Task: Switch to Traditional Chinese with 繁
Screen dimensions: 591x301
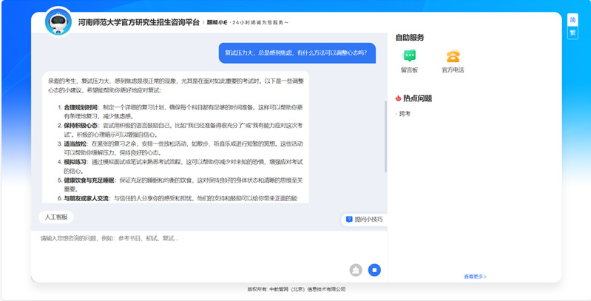Action: pos(572,33)
